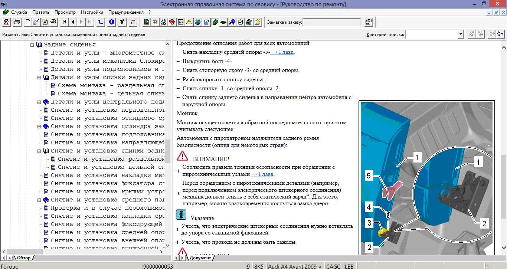The height and width of the screenshot is (269, 507).
Task: Expand 'Снятие и установка цилиндра зам' node
Action: 39,127
